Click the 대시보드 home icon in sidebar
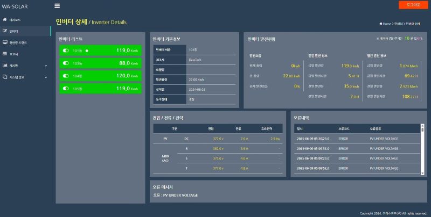The height and width of the screenshot is (217, 431). [5, 20]
